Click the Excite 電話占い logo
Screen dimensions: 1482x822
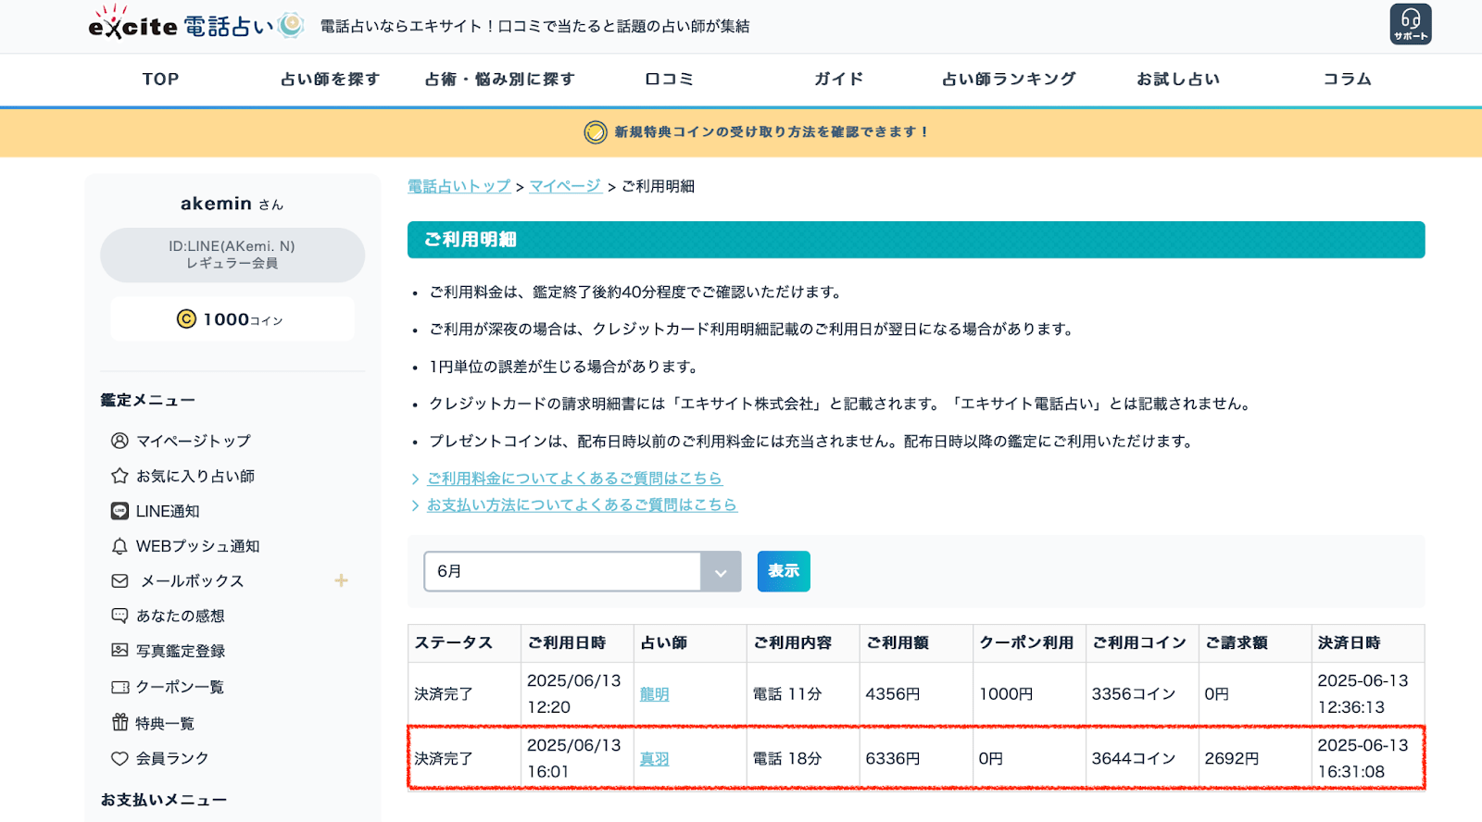196,25
